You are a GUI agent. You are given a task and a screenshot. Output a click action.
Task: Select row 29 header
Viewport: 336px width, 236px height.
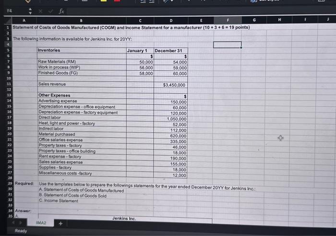10,183
